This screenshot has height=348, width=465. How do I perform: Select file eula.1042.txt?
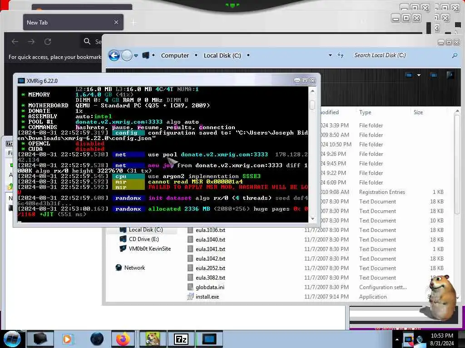tap(210, 259)
